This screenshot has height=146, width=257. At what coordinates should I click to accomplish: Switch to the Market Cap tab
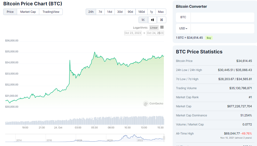28,12
